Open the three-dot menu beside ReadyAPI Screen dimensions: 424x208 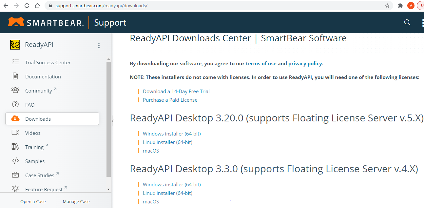pyautogui.click(x=99, y=46)
